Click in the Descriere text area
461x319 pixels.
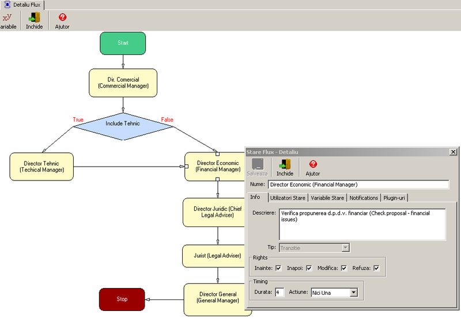pos(362,225)
